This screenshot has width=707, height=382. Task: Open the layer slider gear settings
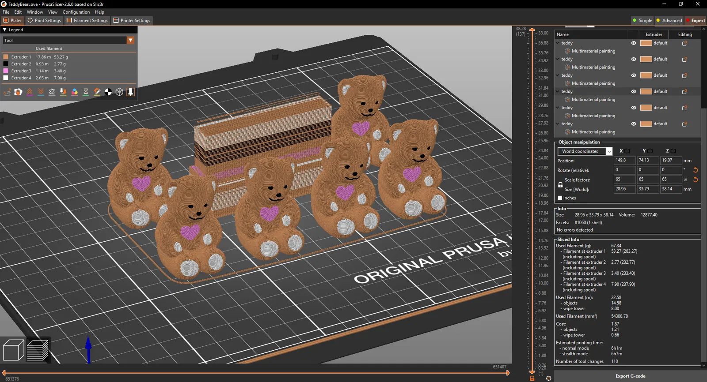coord(548,378)
